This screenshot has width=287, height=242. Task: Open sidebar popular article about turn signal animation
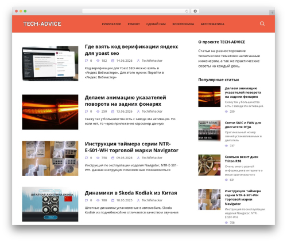[x=243, y=93]
